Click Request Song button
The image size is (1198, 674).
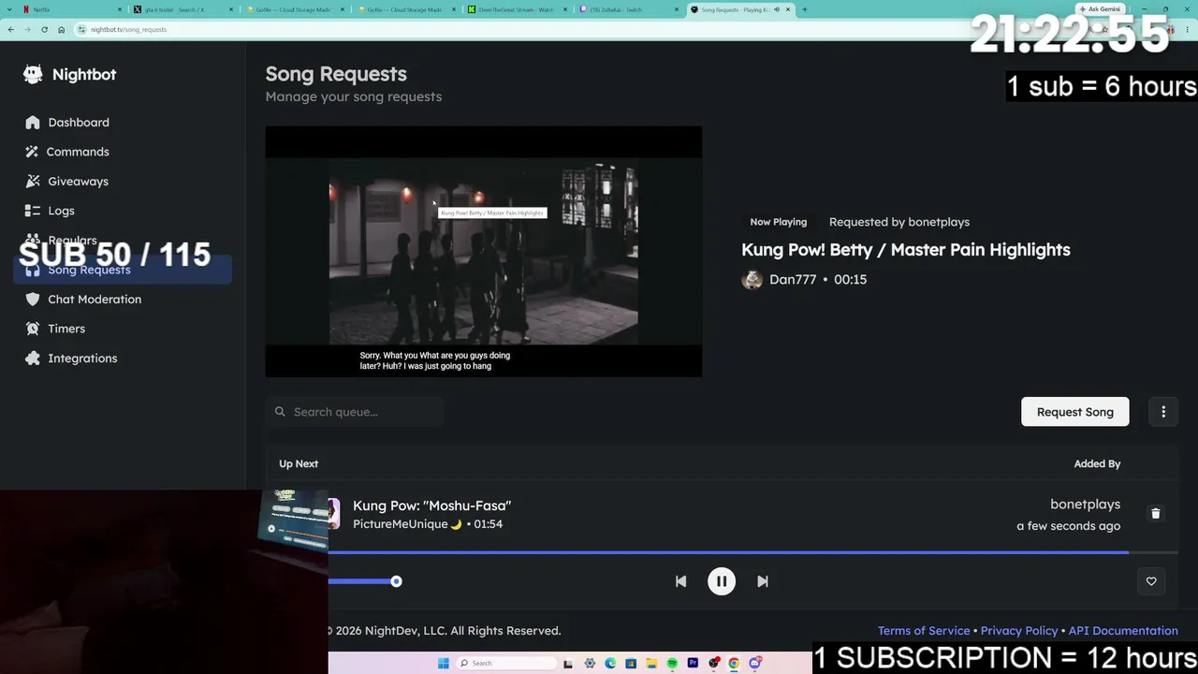[1074, 412]
